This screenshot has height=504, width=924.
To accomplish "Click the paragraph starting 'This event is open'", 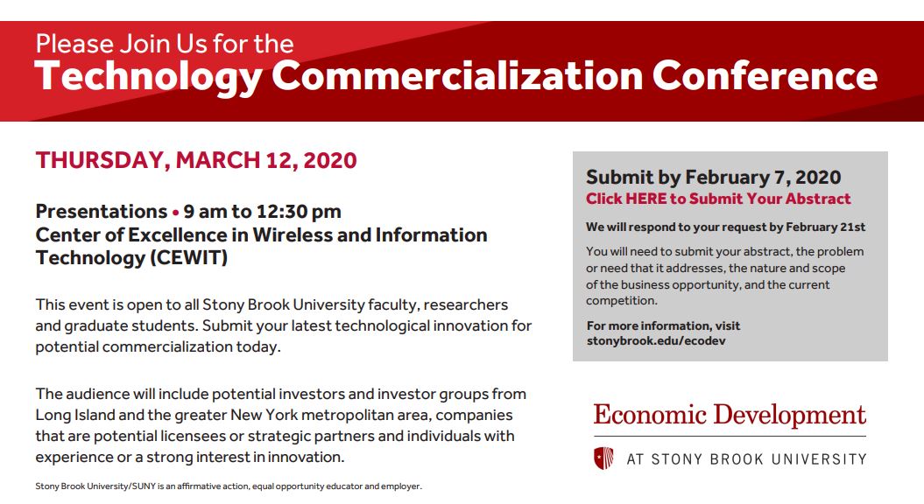I will [284, 325].
